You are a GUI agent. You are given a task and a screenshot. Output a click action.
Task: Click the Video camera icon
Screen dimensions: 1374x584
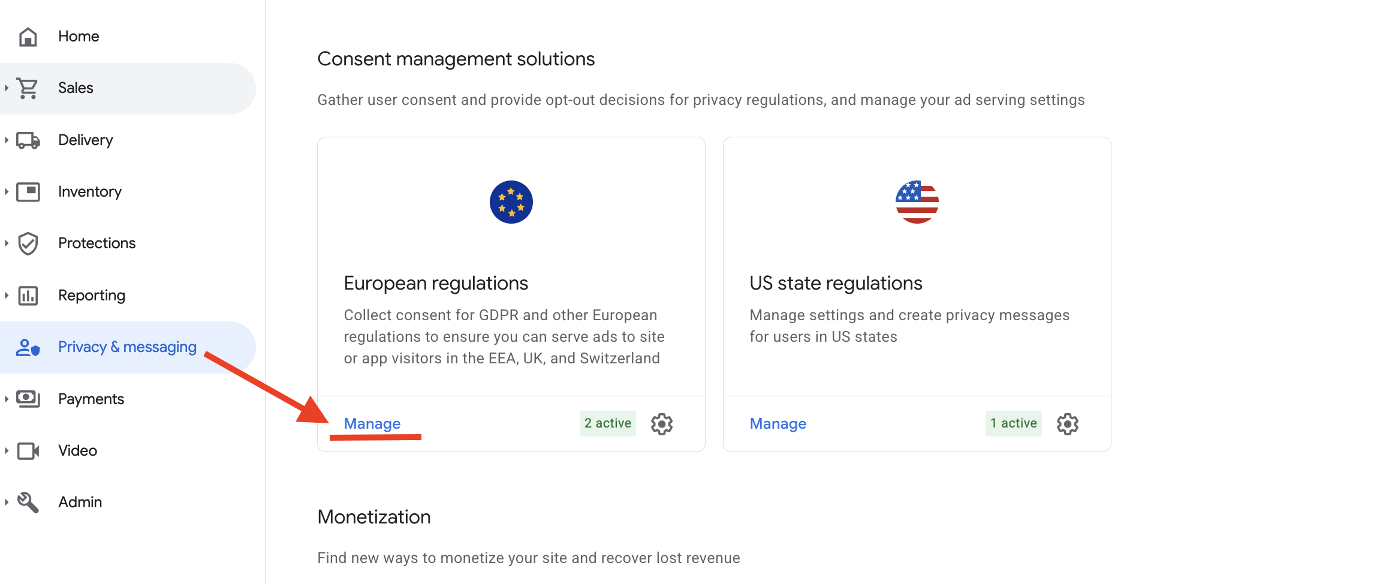(28, 451)
